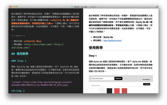Click the '使用教學' heading in preview

96,48
